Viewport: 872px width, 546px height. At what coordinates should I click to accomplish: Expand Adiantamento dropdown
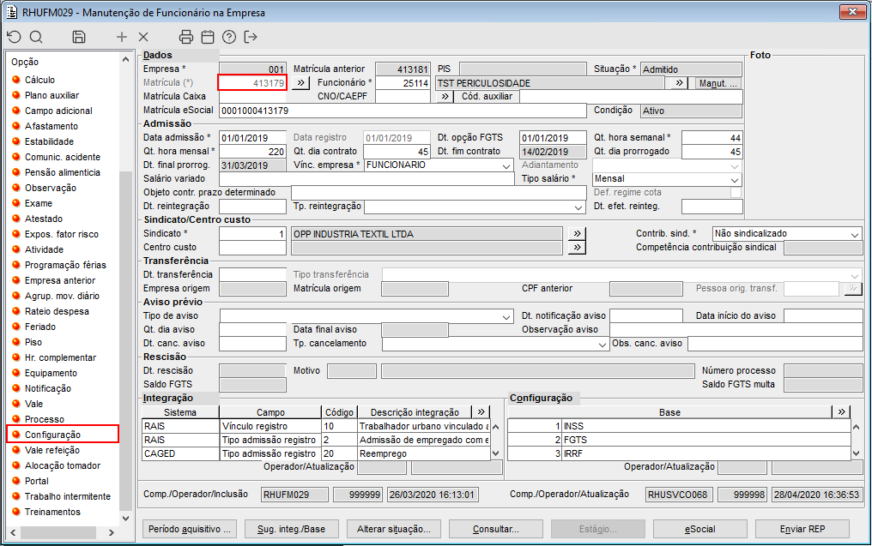point(735,166)
